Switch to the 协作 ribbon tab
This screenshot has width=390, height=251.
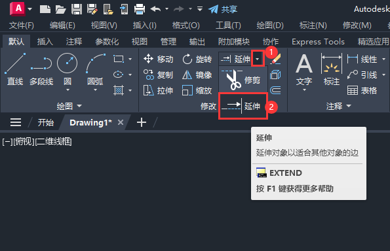271,41
